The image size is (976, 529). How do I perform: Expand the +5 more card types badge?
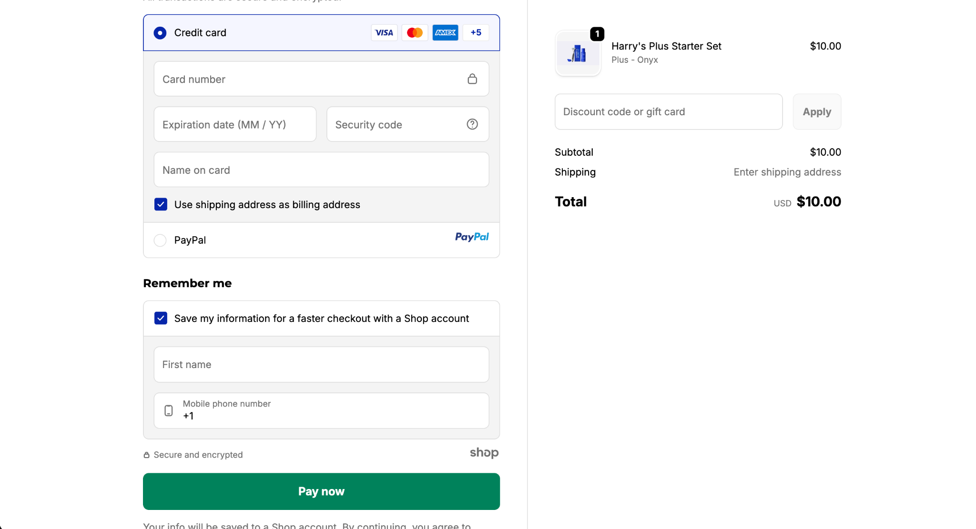pyautogui.click(x=476, y=32)
